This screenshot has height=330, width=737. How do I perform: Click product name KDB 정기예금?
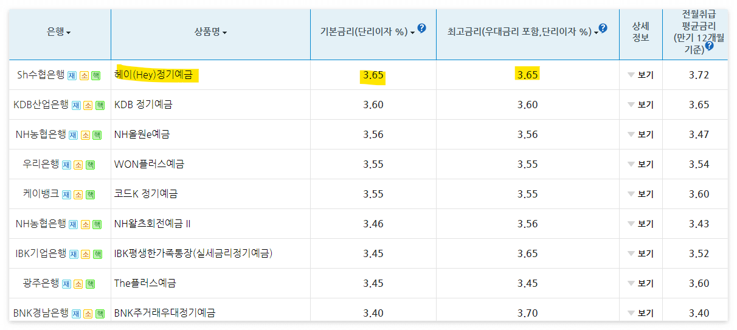tap(144, 105)
